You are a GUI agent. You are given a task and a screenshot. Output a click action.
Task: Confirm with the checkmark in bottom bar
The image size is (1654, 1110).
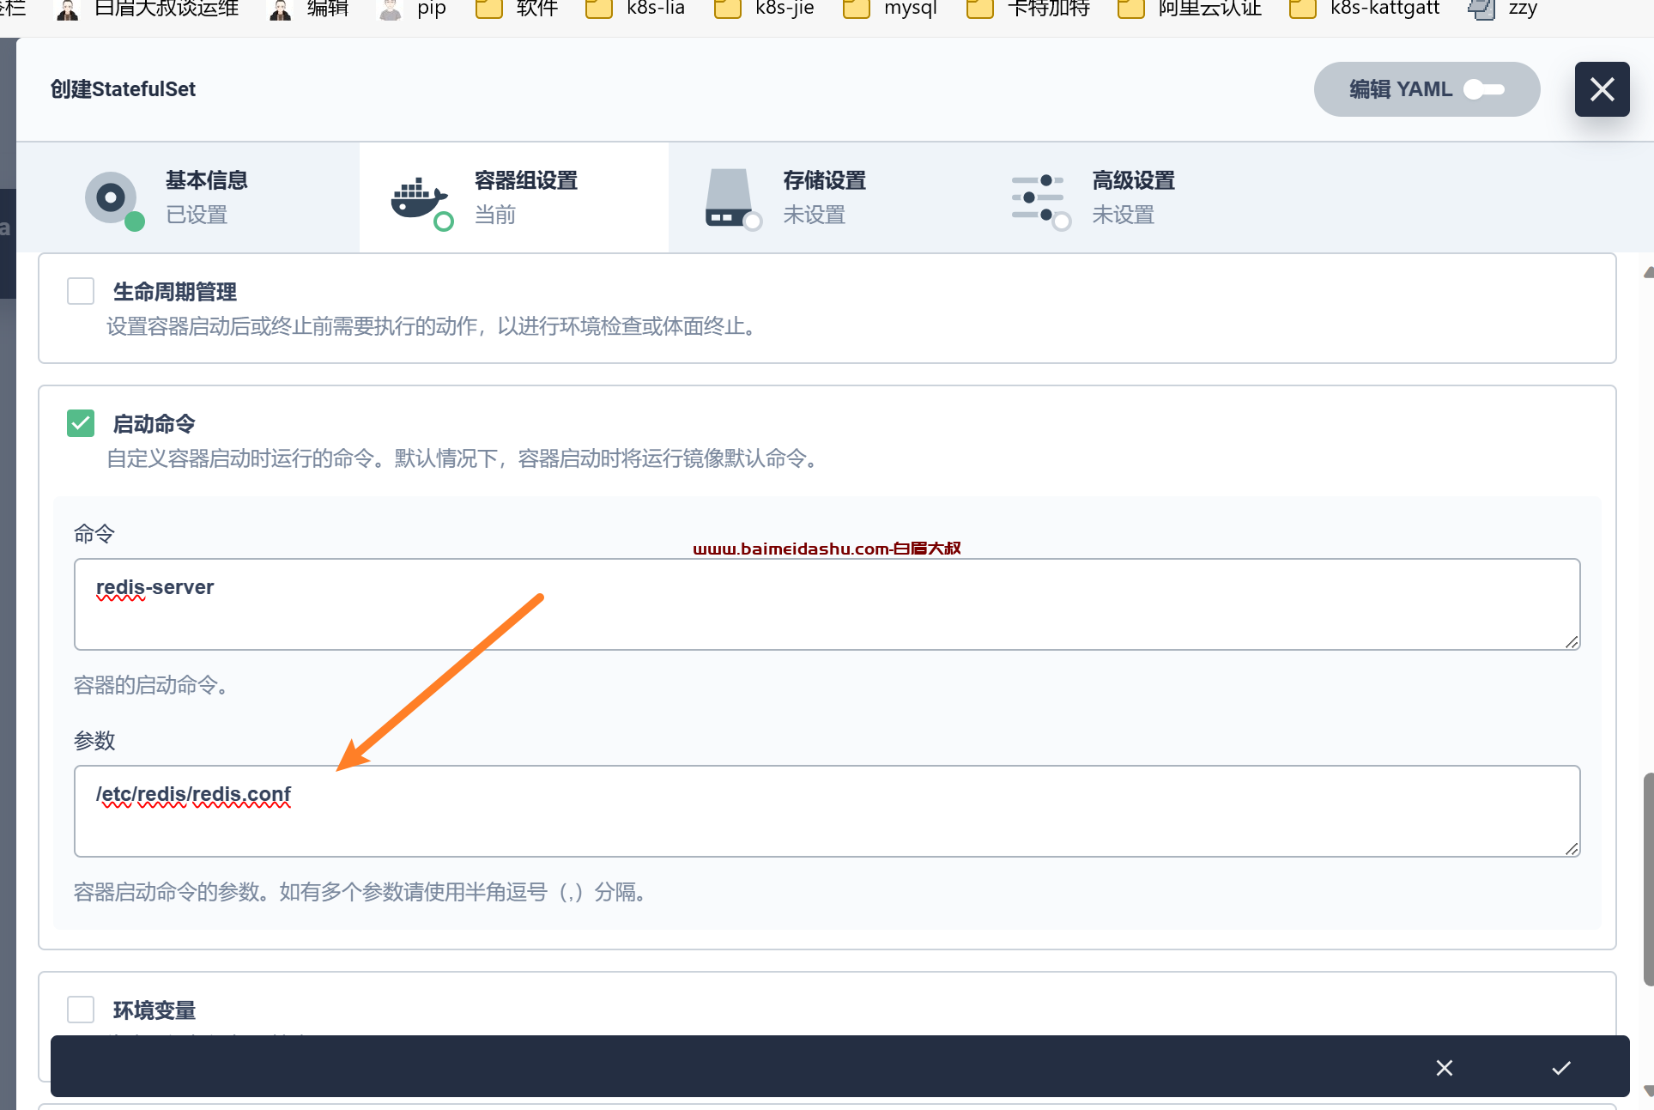point(1561,1068)
